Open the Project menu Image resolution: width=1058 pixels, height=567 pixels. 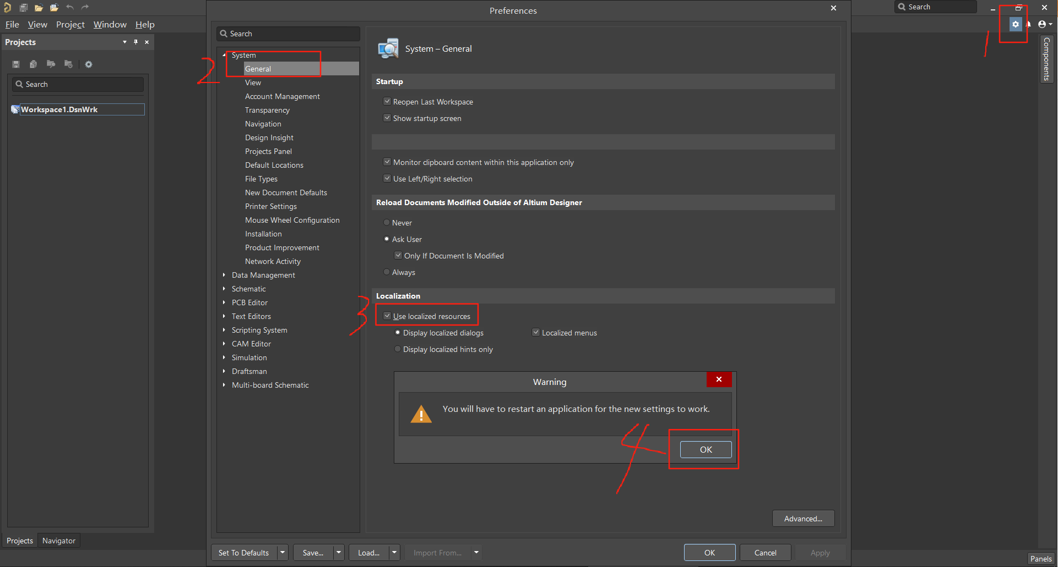click(70, 25)
